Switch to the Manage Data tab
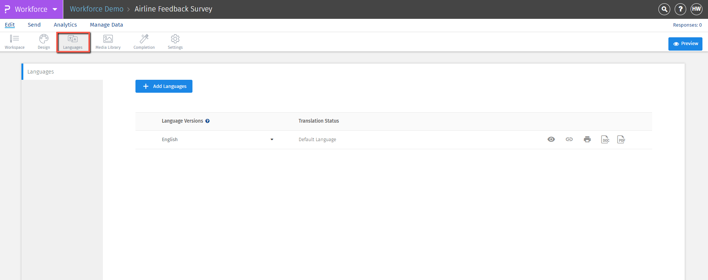708x280 pixels. 106,25
